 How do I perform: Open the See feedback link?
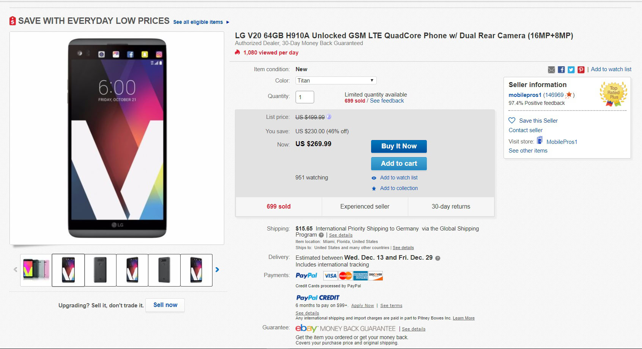pyautogui.click(x=387, y=101)
